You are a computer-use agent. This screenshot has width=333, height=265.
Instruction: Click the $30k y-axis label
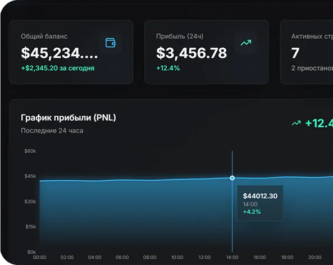(x=30, y=202)
